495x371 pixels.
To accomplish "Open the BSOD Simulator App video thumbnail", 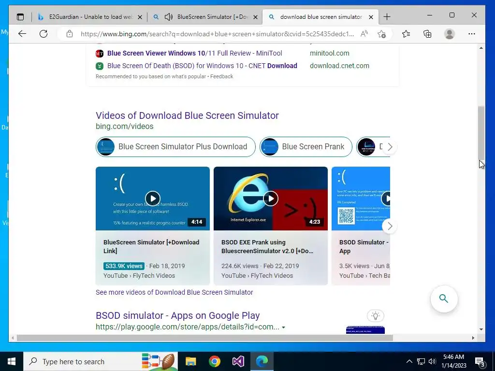I will pyautogui.click(x=361, y=199).
